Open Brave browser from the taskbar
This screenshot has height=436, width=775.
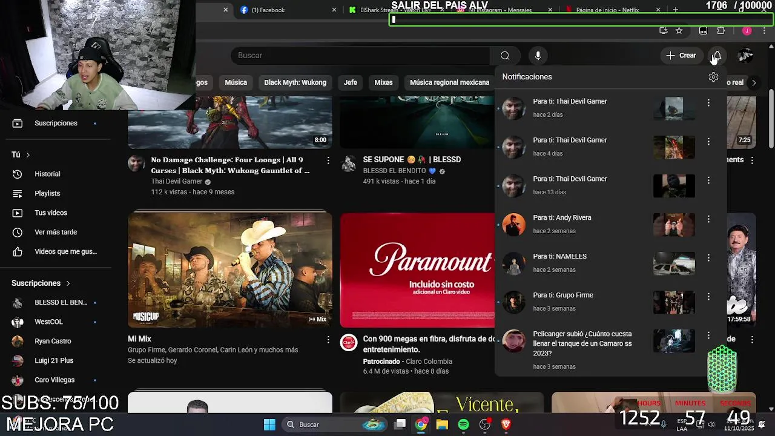[x=506, y=424]
